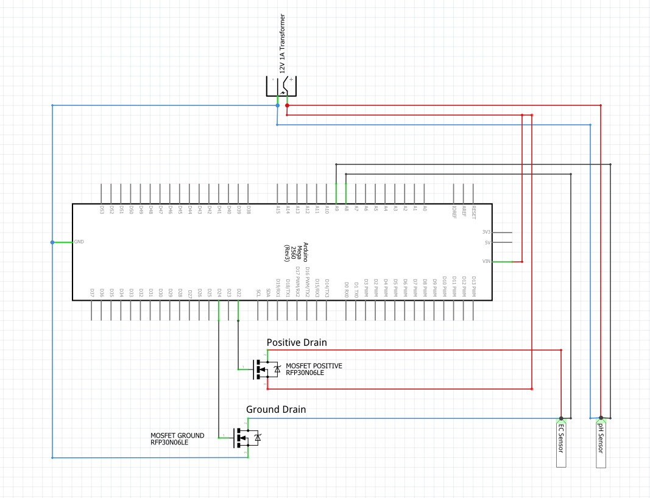
Task: Click the D0 RX0 pin label
Action: tap(346, 290)
